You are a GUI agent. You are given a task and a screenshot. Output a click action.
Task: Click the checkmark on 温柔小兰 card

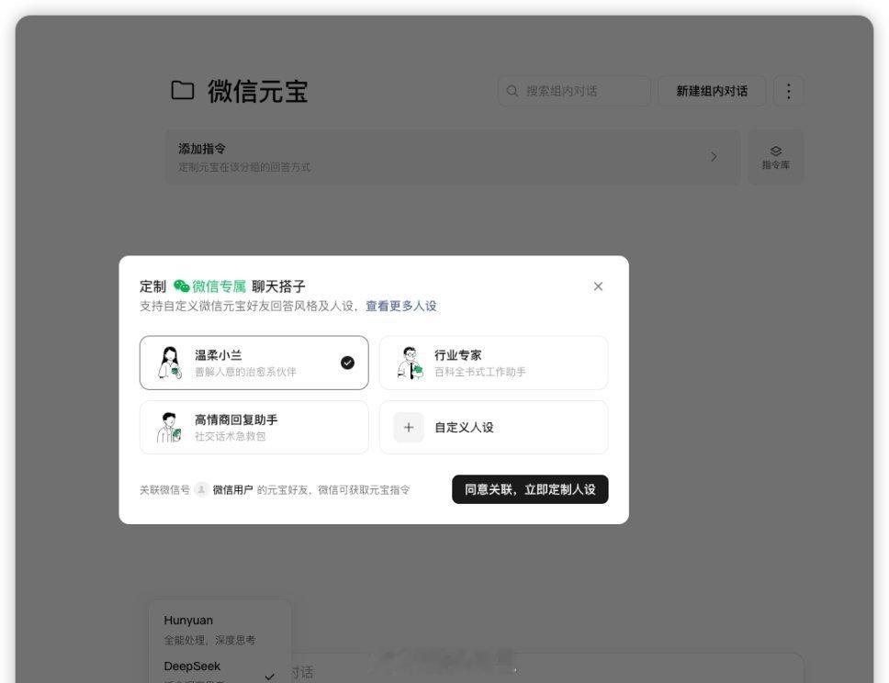[347, 363]
